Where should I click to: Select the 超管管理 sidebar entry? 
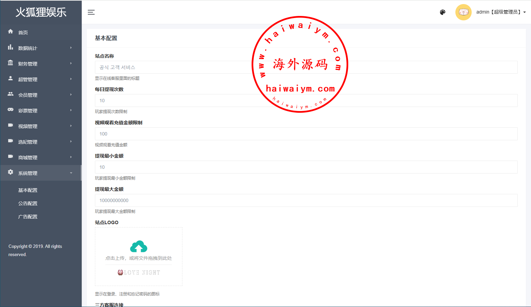tap(41, 79)
